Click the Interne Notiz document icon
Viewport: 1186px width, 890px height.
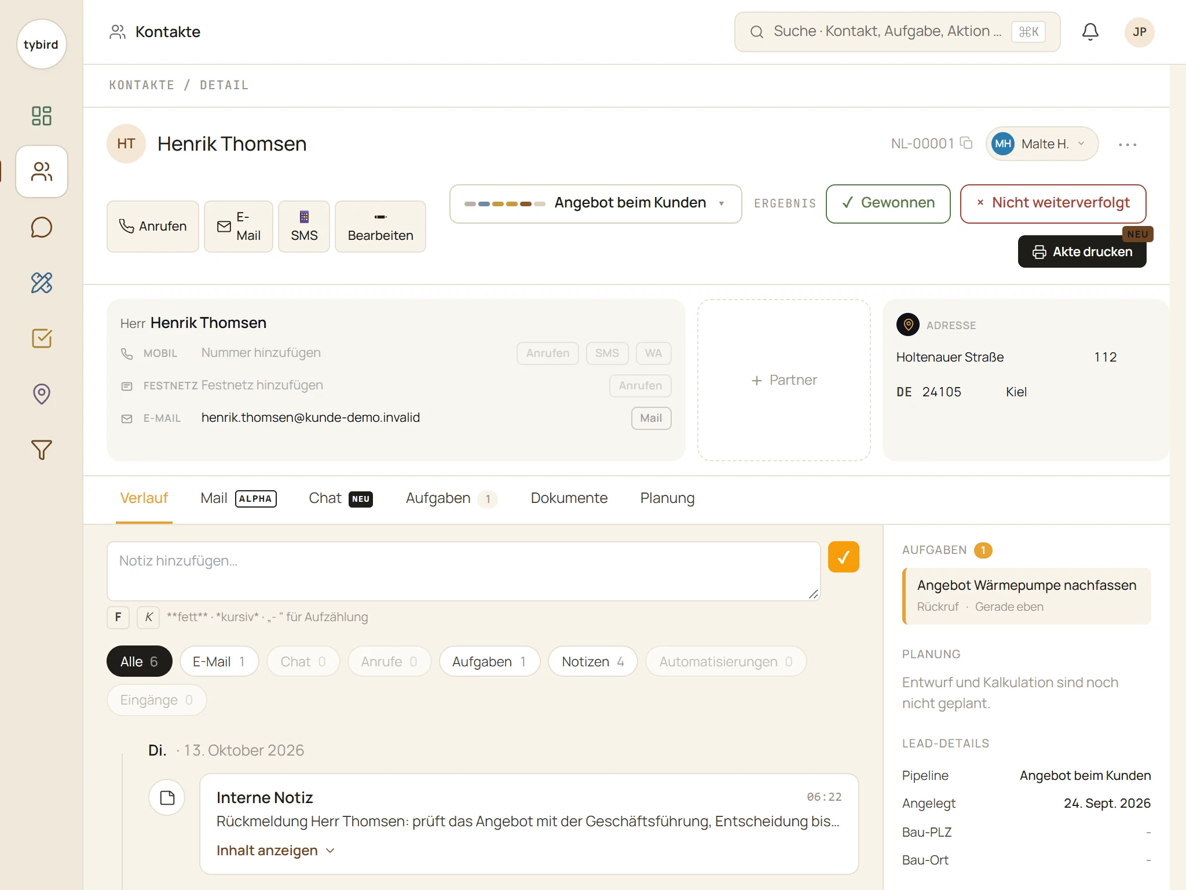(167, 798)
